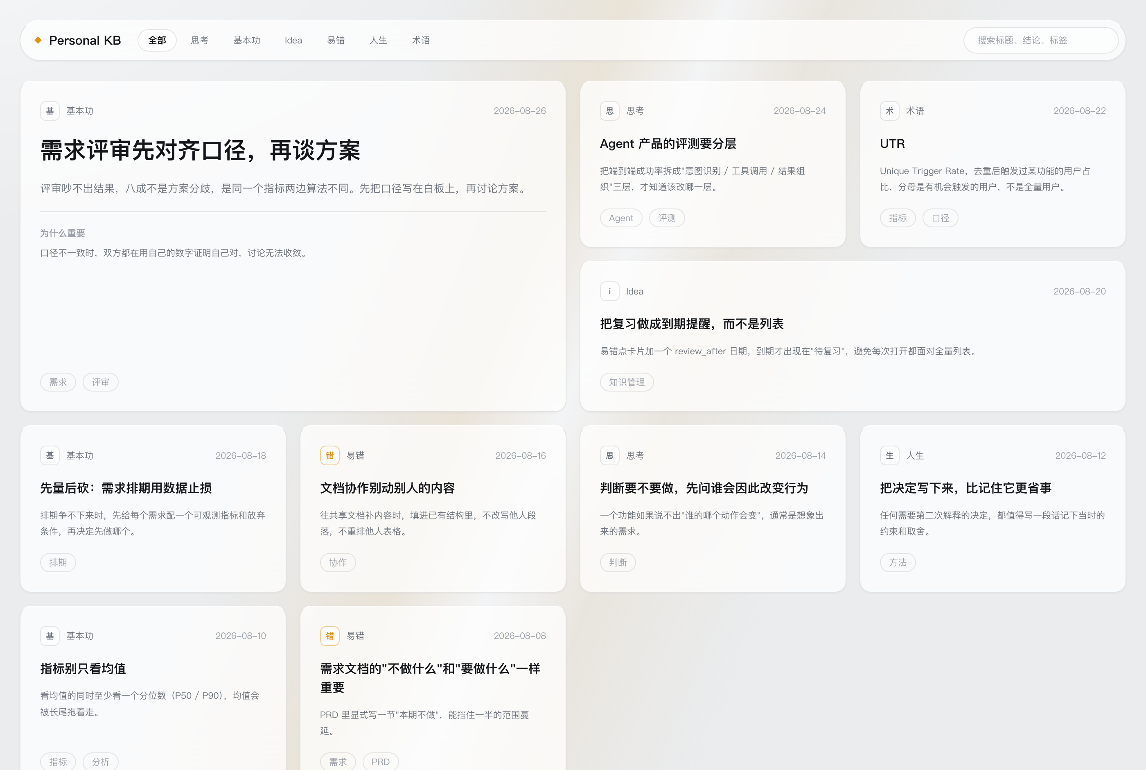Click the 分析 tag
Viewport: 1146px width, 770px height.
[101, 762]
